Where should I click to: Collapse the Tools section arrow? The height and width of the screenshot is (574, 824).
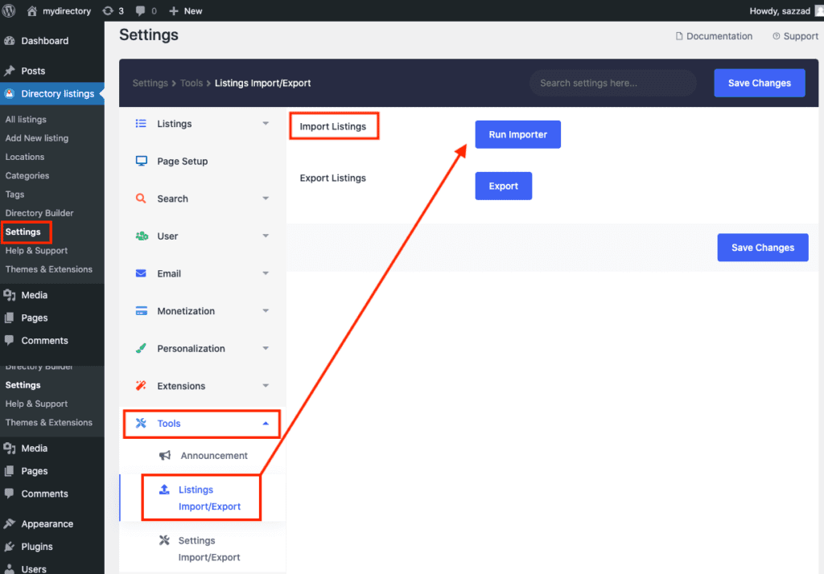pos(266,424)
